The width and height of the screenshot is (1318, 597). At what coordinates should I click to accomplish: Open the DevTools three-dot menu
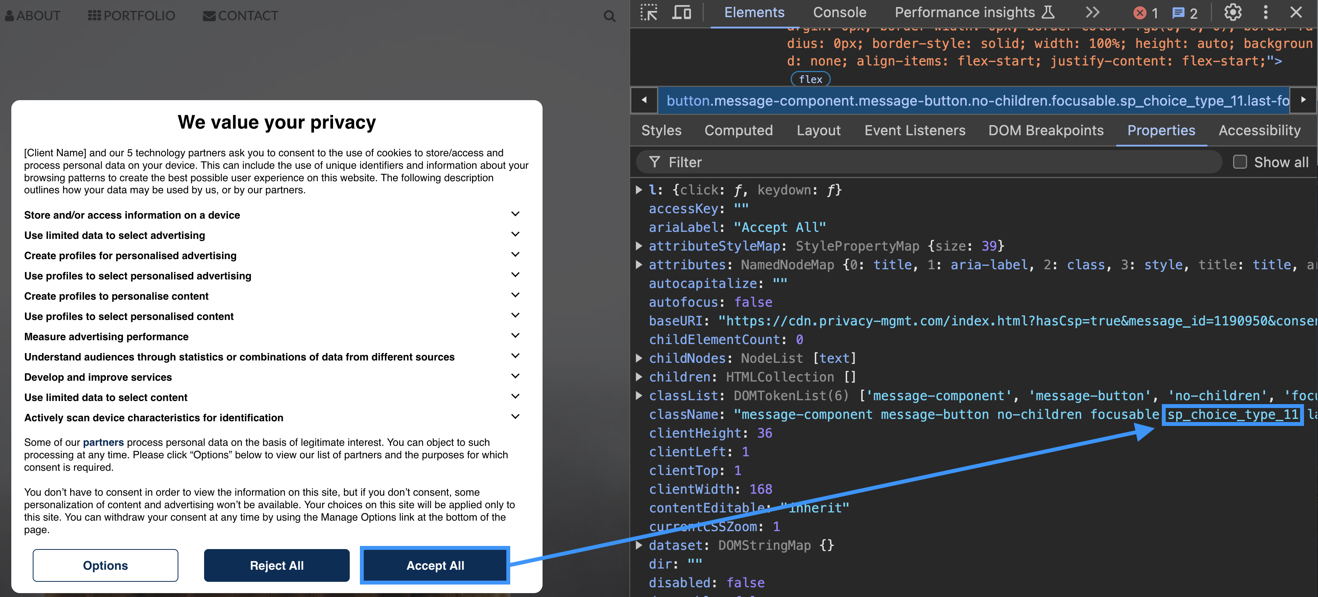pos(1265,12)
